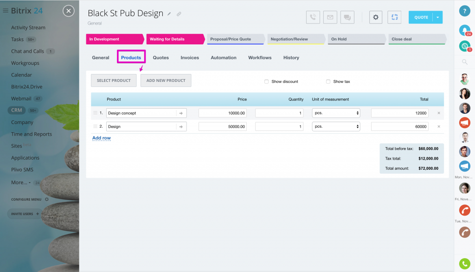
Task: Focus the quantity field for Design row
Action: click(279, 127)
